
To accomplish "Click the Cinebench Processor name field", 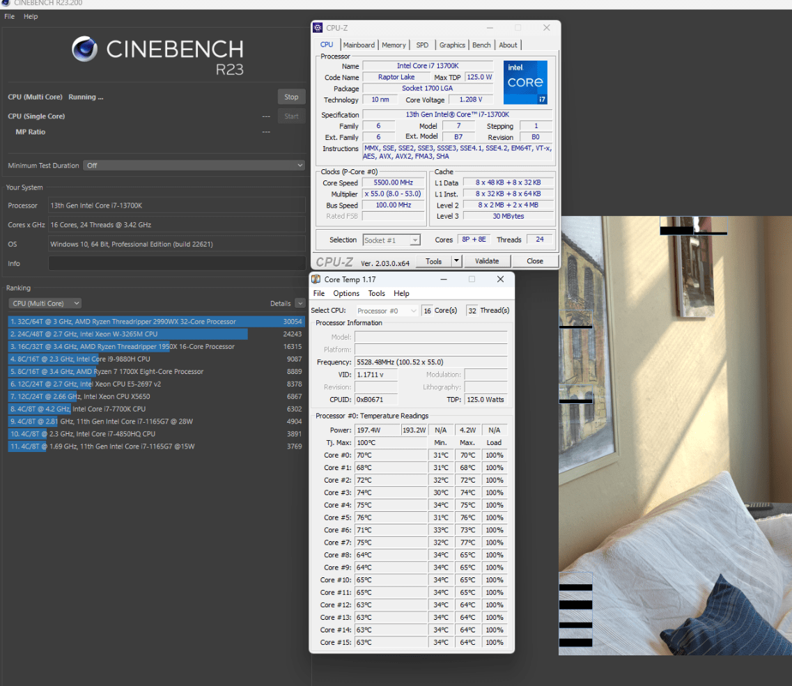I will click(x=177, y=205).
